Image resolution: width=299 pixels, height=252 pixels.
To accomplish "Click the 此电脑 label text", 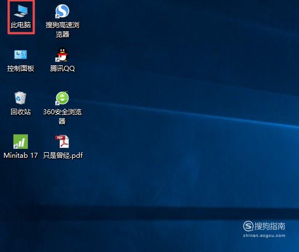I will click(x=21, y=25).
